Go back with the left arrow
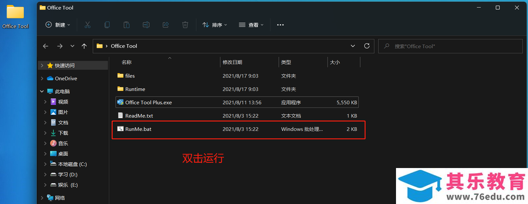 pyautogui.click(x=45, y=46)
